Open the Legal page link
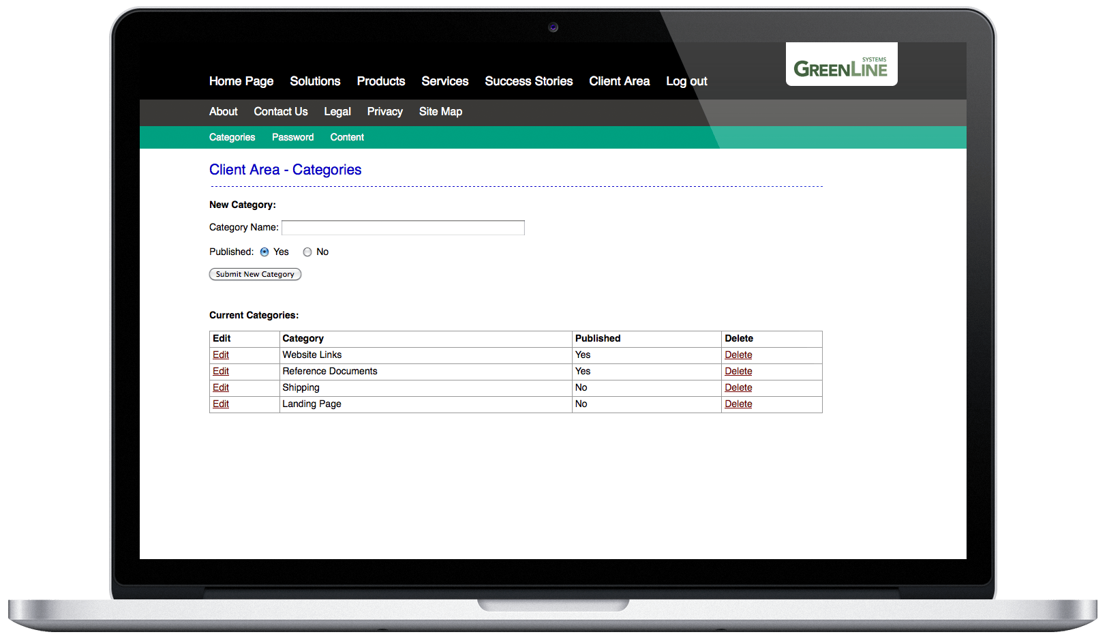Screen dimensions: 1107x643 (x=337, y=112)
